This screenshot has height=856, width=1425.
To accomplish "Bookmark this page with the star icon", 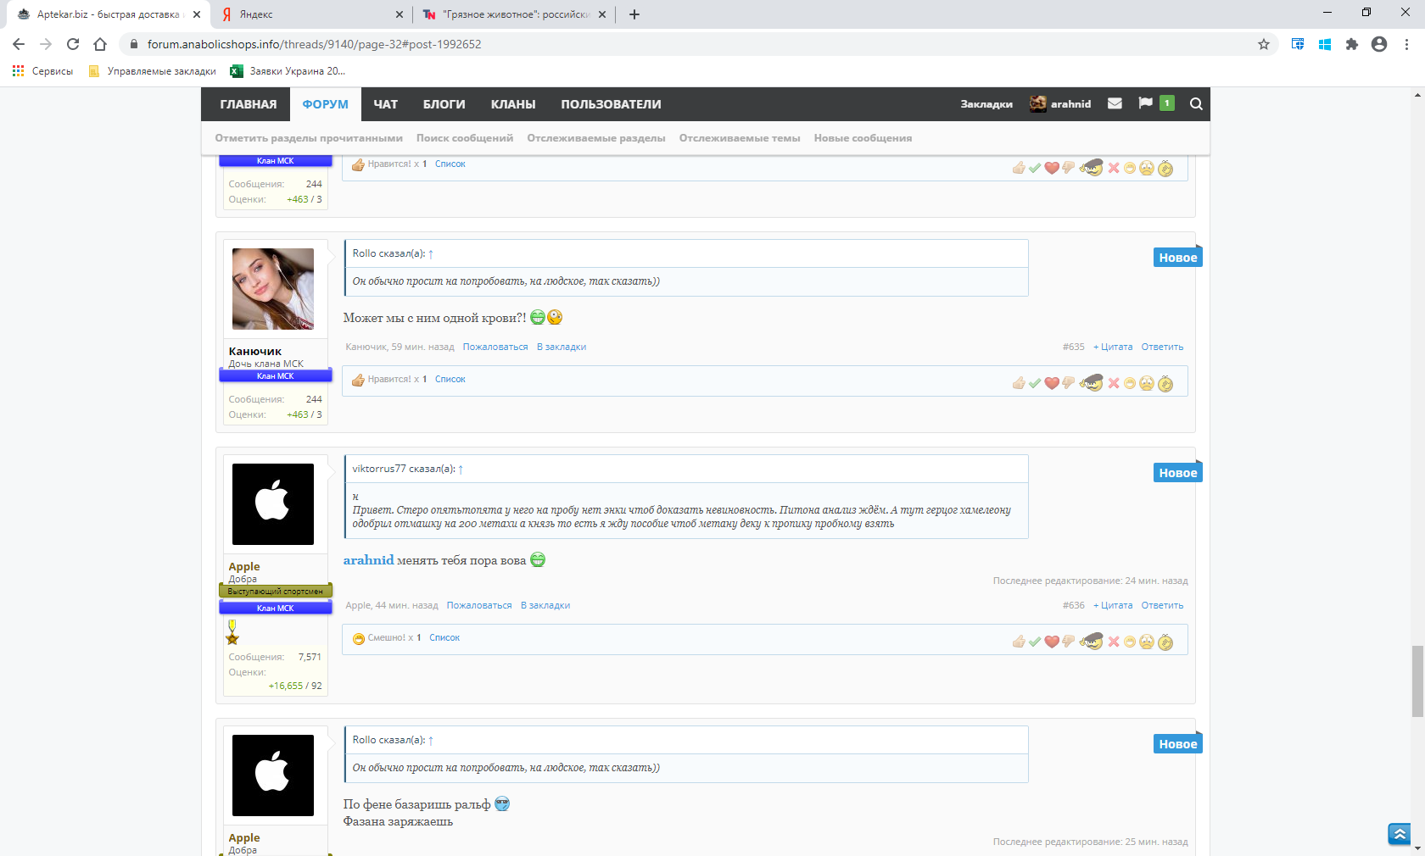I will (x=1264, y=44).
